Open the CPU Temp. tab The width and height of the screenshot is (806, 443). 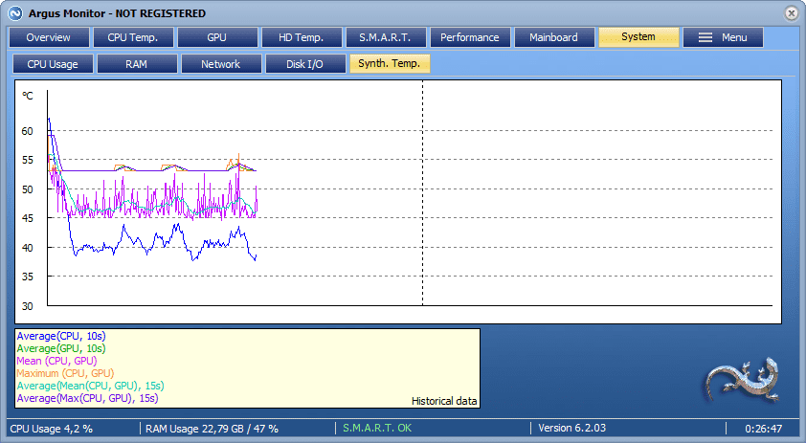point(133,37)
